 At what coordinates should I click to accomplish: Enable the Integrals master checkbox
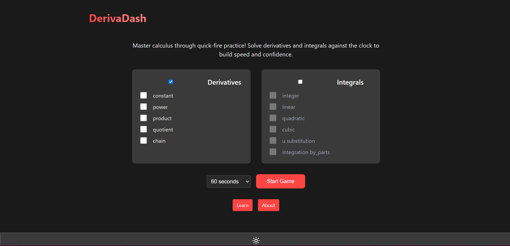coord(300,81)
